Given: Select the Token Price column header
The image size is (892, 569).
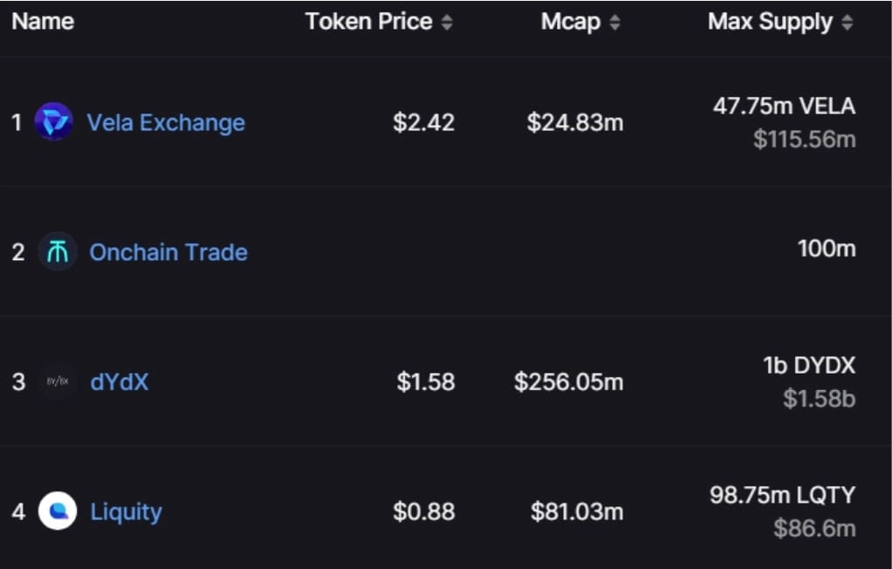Looking at the screenshot, I should click(367, 21).
